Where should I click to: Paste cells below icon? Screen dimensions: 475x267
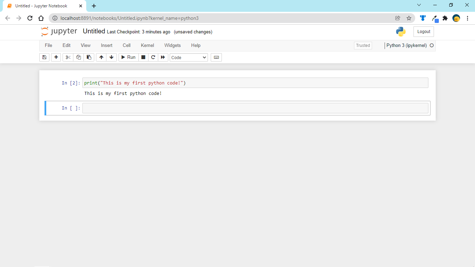(89, 57)
